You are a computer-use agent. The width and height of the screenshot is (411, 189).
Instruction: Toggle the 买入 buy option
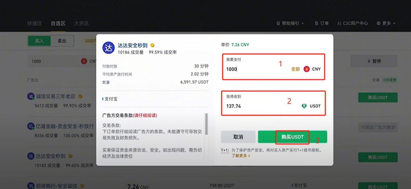[39, 41]
